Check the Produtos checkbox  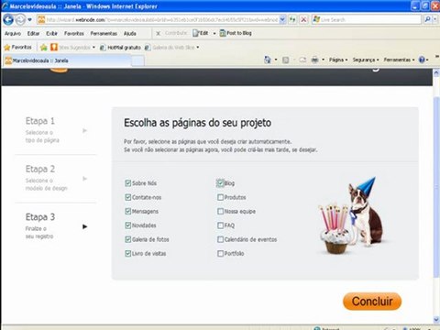click(220, 197)
